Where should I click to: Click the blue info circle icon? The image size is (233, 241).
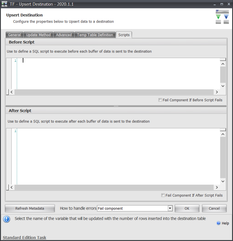[6, 219]
